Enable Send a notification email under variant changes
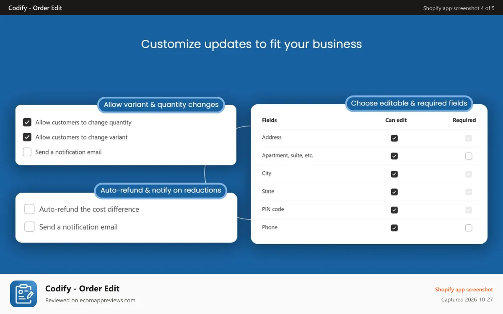503x314 pixels. (x=27, y=152)
